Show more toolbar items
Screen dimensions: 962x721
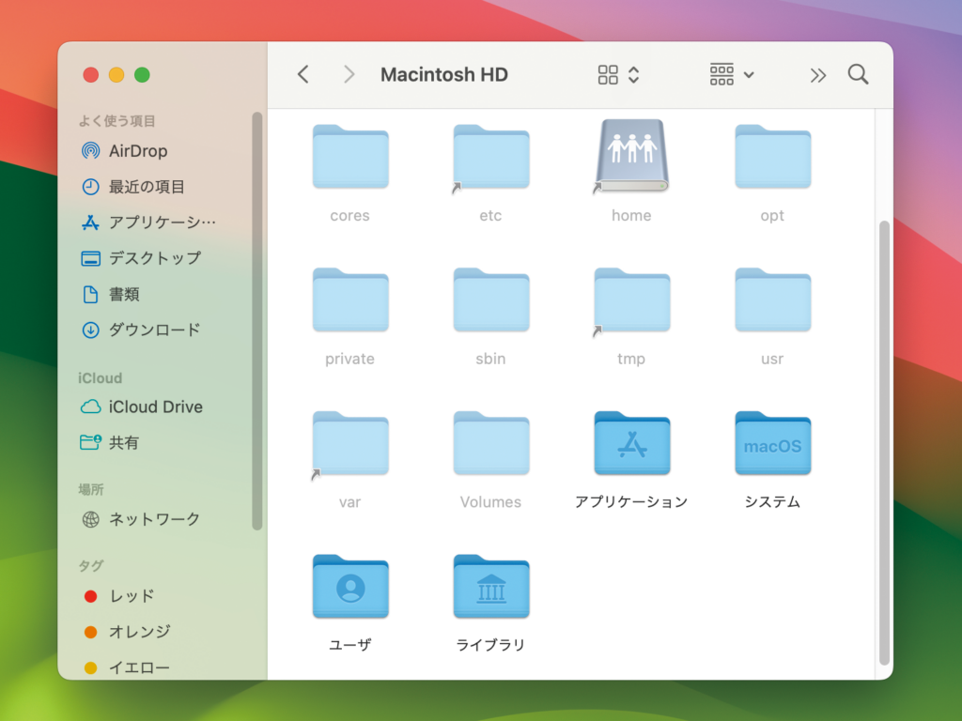(x=818, y=75)
